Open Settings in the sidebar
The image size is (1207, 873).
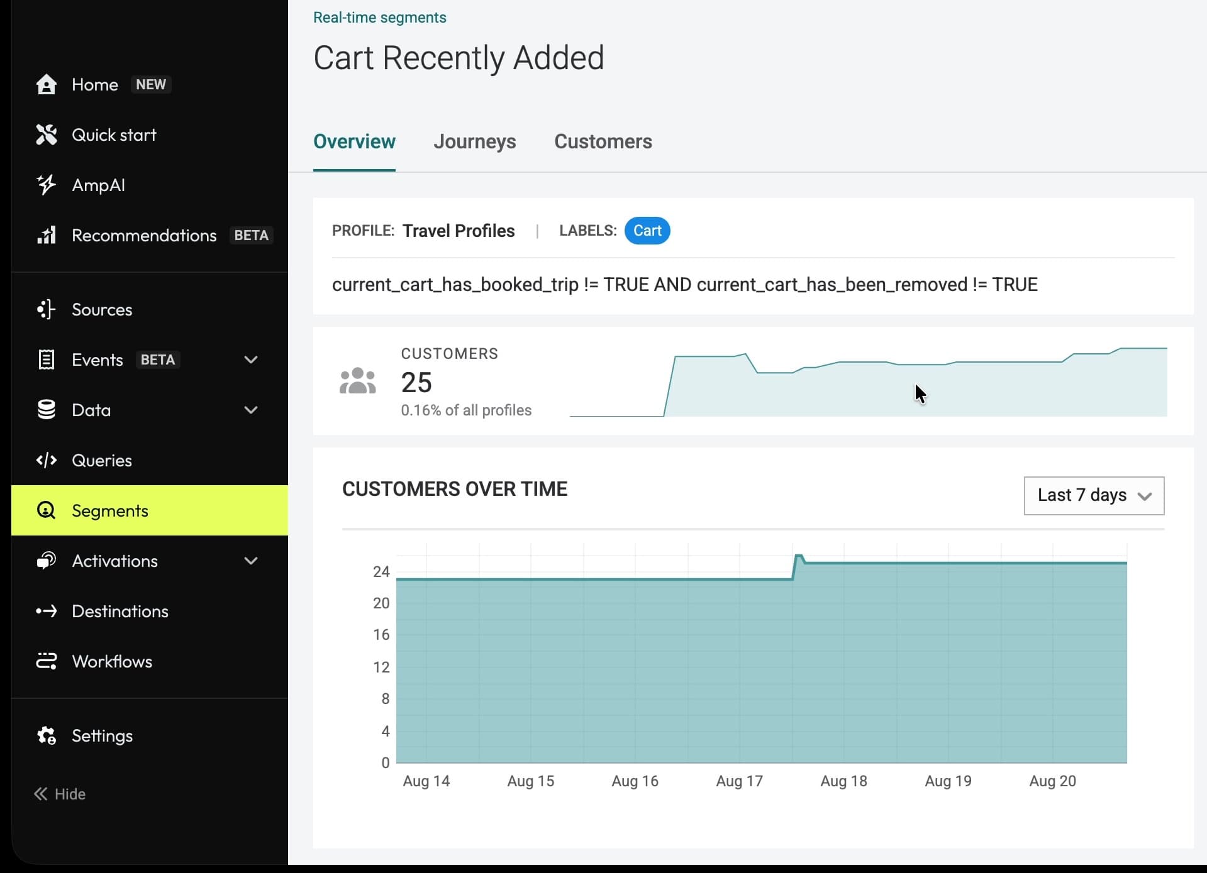[x=150, y=735]
